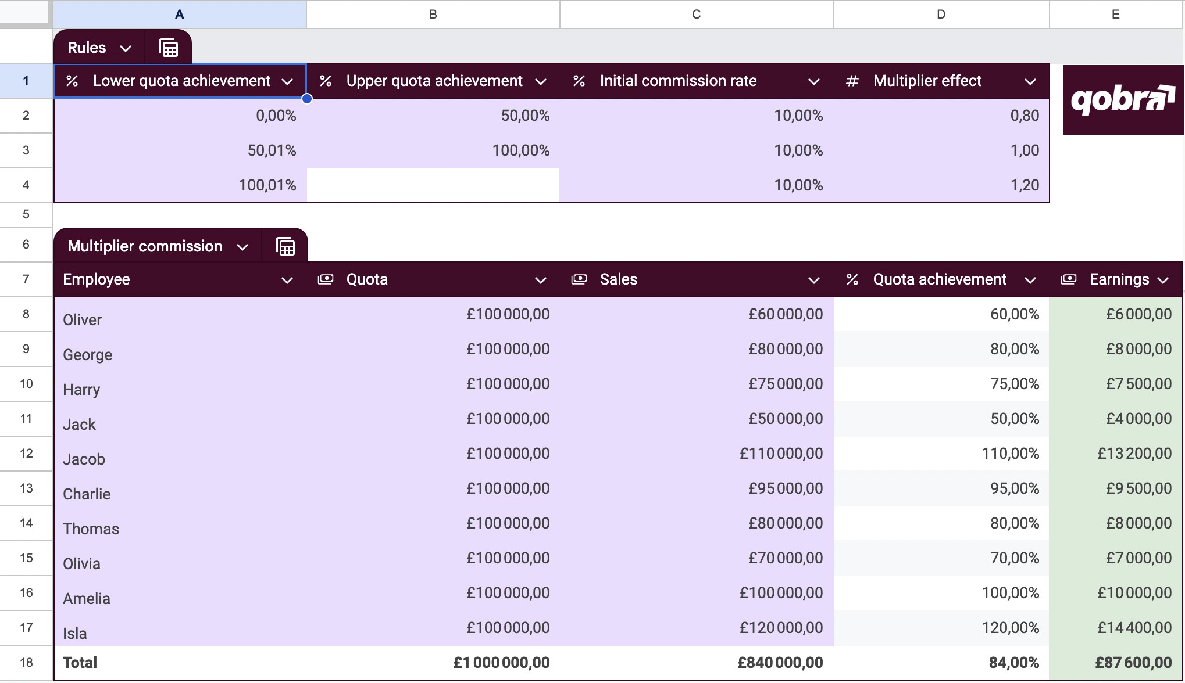Select the Isla employee cell

coord(180,628)
